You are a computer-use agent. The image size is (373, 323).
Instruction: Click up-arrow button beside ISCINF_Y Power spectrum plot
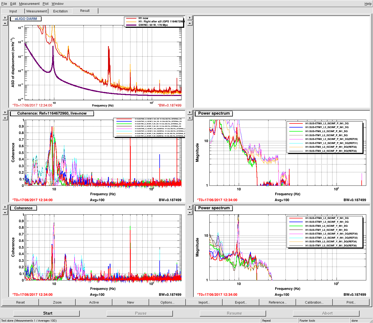pos(190,212)
